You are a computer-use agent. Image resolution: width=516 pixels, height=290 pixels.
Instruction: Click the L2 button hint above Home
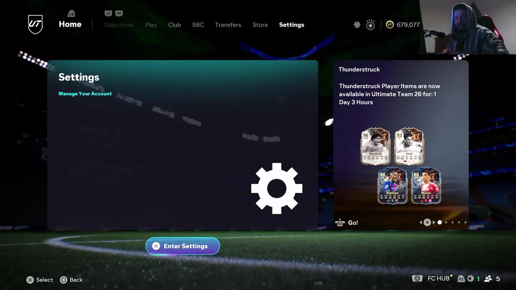tap(71, 14)
